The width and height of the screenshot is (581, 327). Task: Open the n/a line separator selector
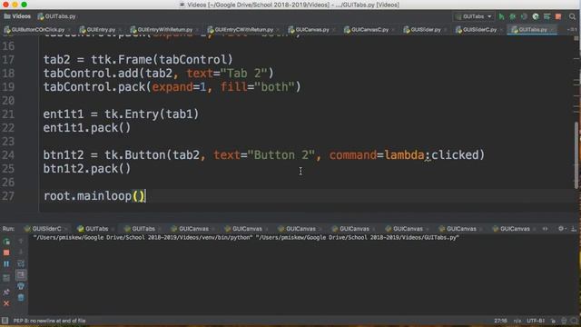point(517,321)
